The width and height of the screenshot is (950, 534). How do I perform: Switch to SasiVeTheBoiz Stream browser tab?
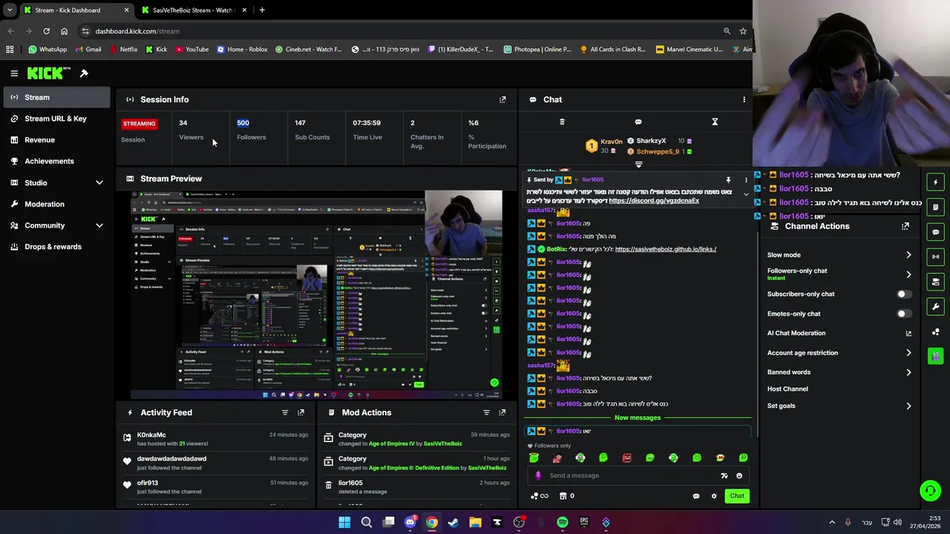[x=191, y=10]
